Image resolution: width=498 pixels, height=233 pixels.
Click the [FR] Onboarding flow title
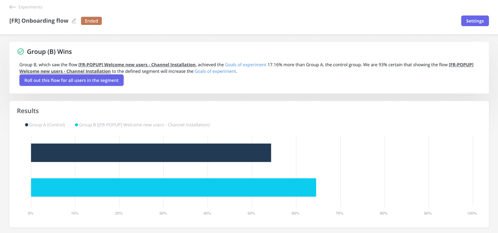pyautogui.click(x=39, y=21)
